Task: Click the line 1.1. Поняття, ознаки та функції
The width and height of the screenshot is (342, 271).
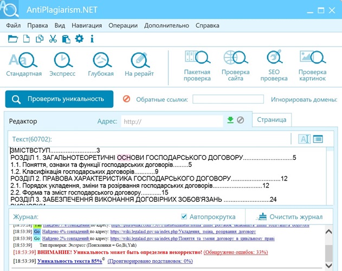Action: click(101, 165)
